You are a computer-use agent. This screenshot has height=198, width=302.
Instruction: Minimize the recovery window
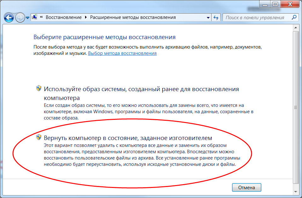tap(265, 4)
